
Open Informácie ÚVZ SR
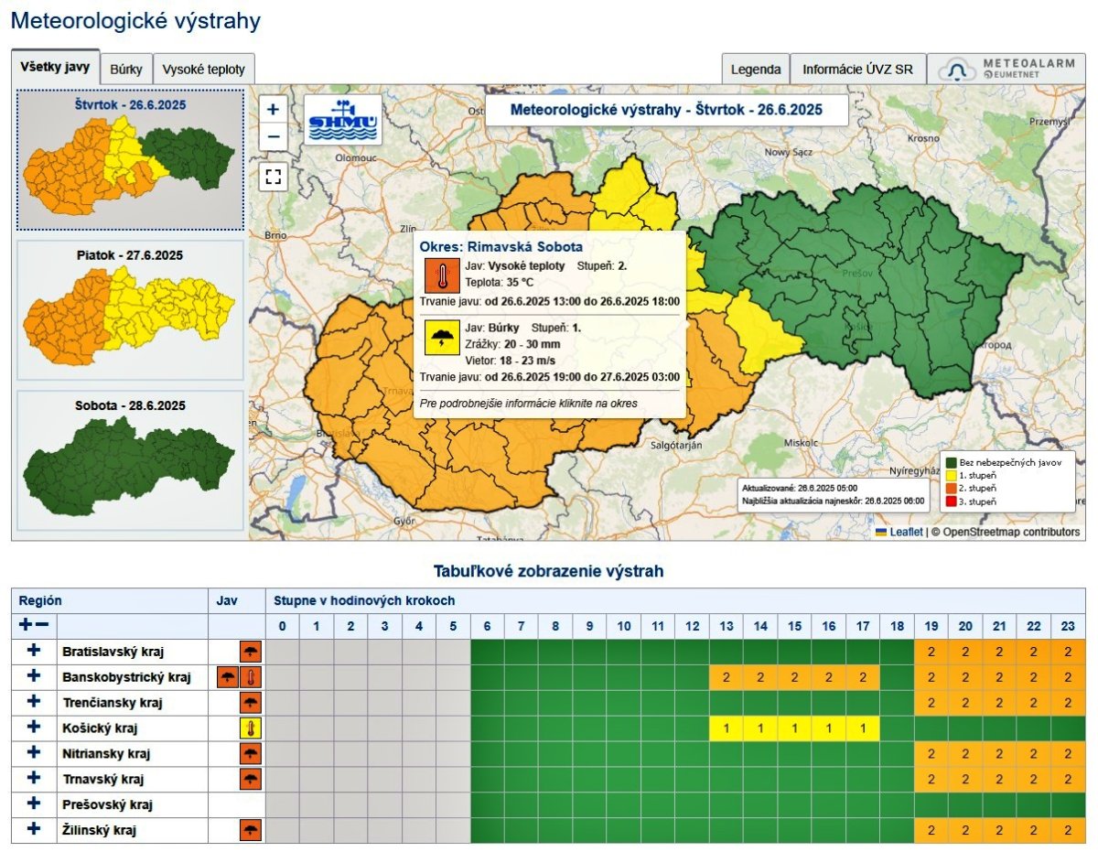click(857, 69)
